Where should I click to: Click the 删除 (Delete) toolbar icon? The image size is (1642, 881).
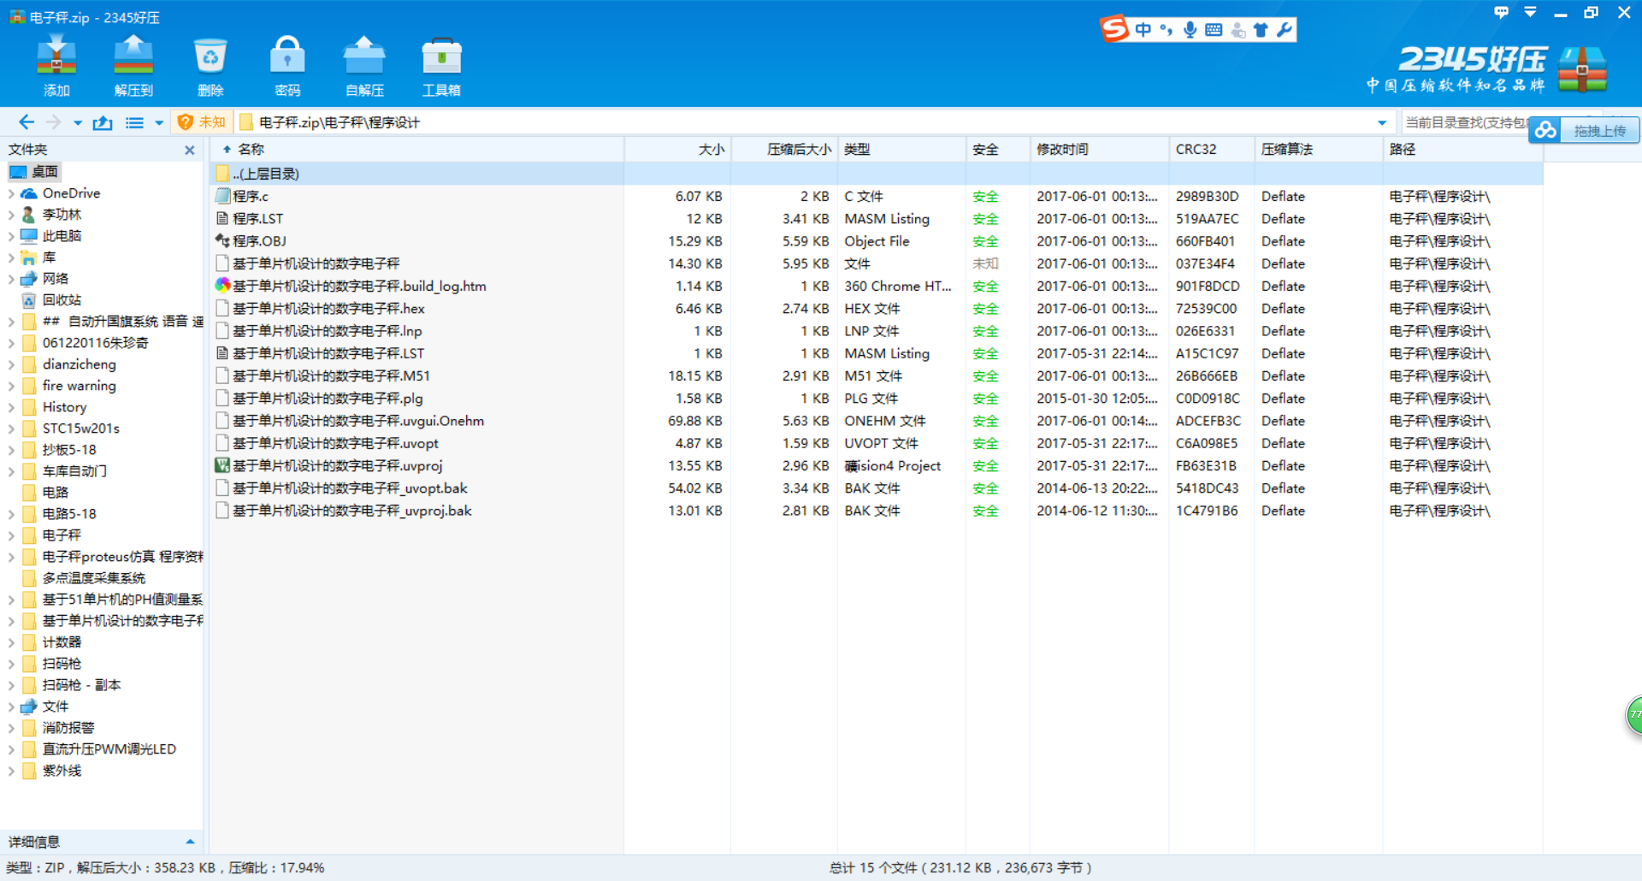[x=210, y=65]
